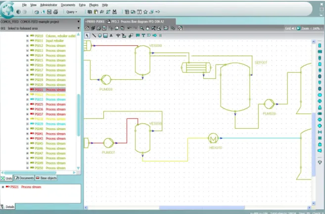Select the PFD.3 Process flow diagram tab
Viewport: 325px width, 214px height.
[x=130, y=22]
